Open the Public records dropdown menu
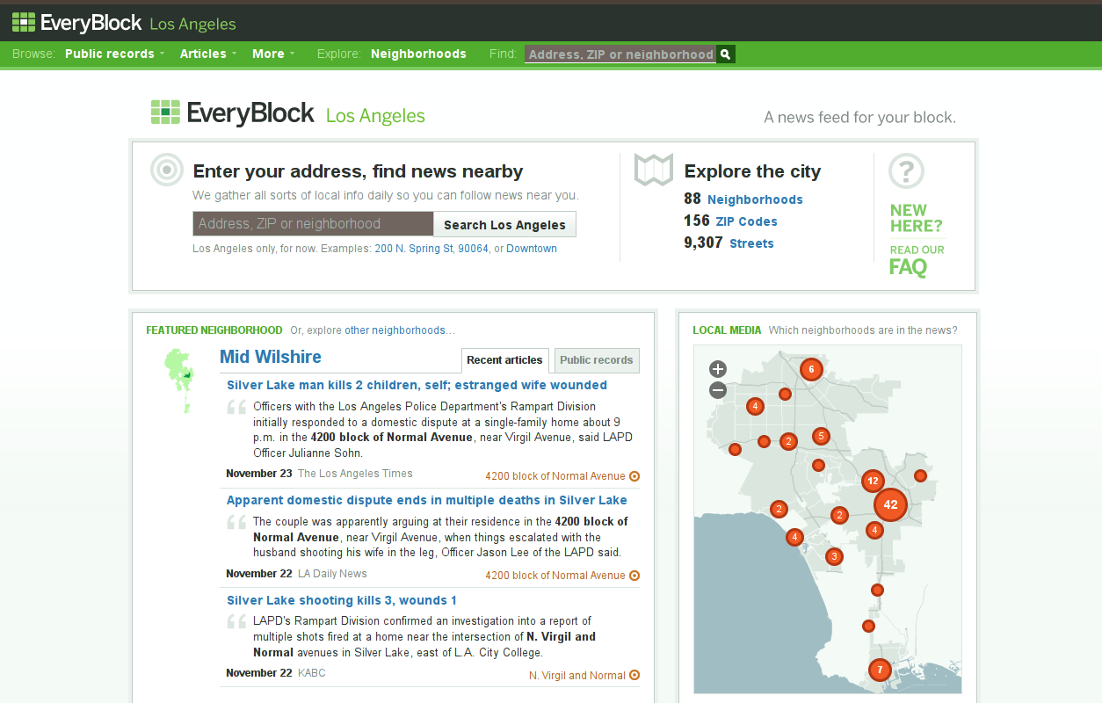The height and width of the screenshot is (703, 1102). [x=114, y=54]
